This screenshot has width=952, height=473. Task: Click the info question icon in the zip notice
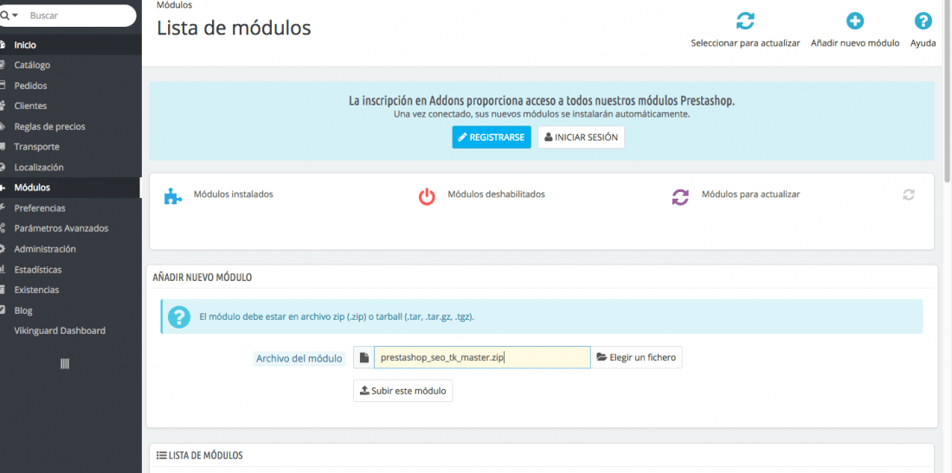pyautogui.click(x=178, y=316)
